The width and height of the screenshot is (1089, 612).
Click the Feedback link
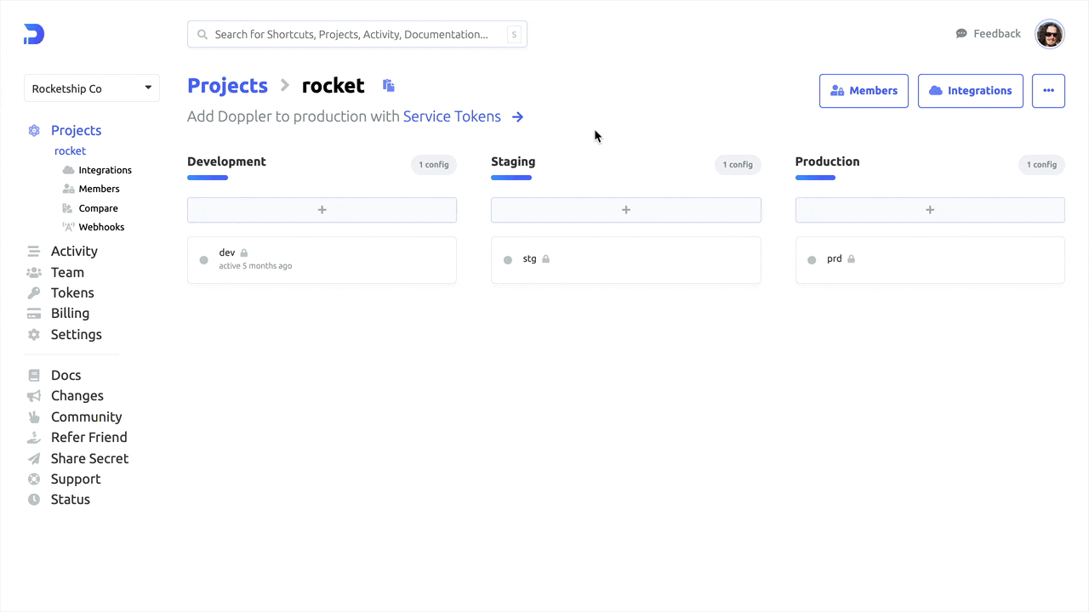[997, 34]
